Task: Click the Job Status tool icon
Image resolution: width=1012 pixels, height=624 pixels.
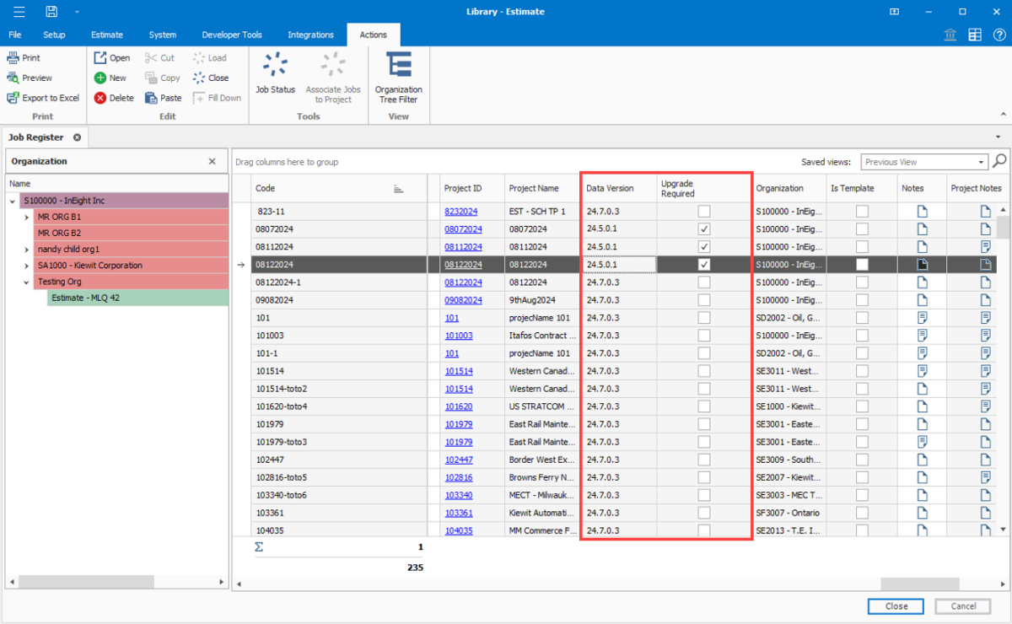Action: 275,65
